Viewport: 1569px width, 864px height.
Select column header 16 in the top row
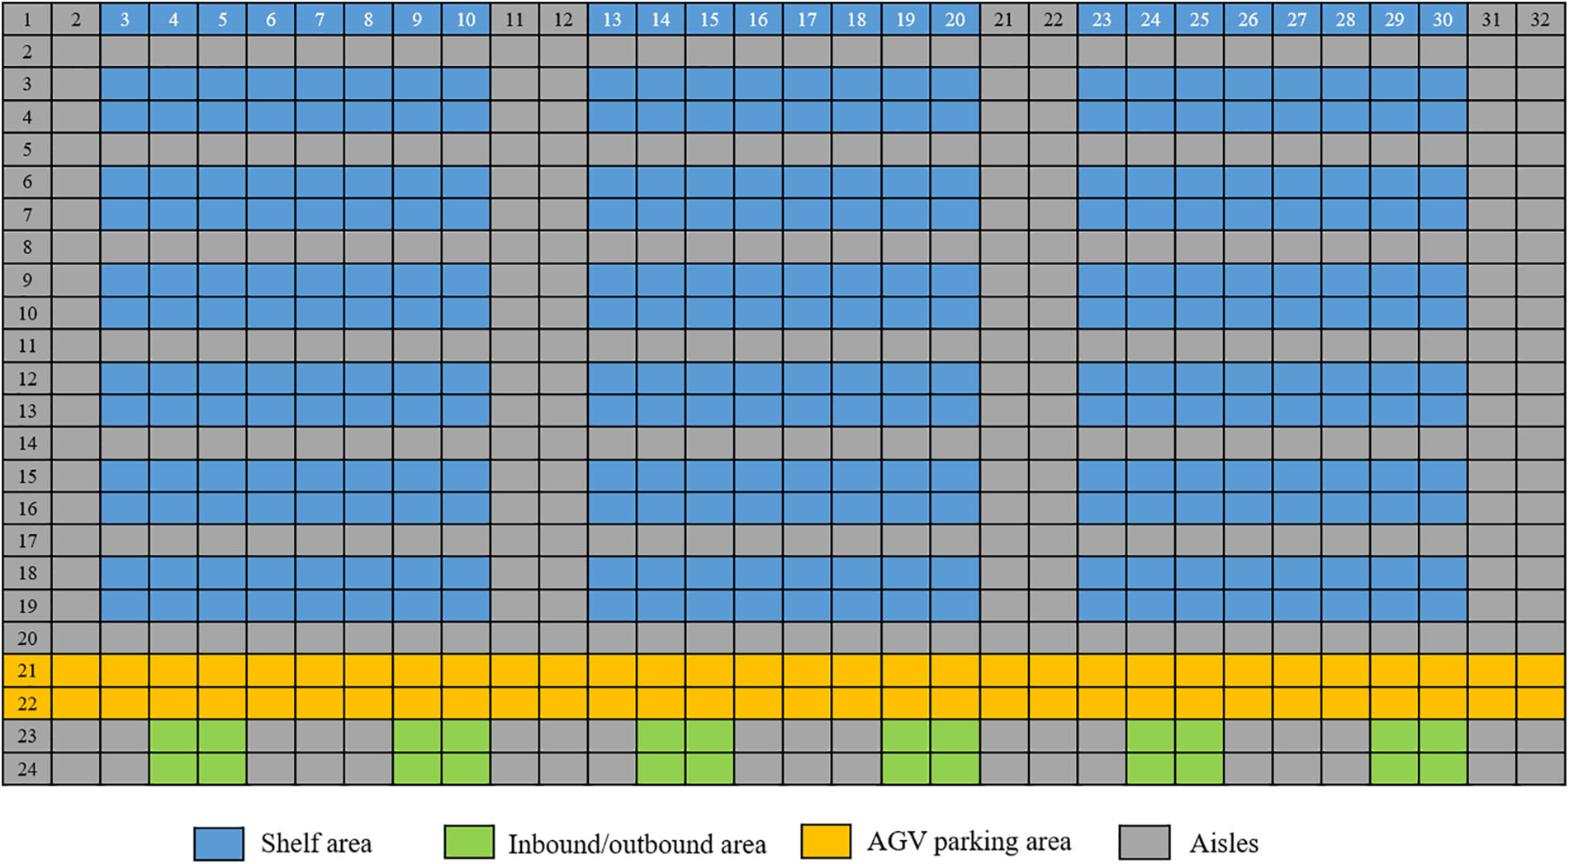(758, 19)
